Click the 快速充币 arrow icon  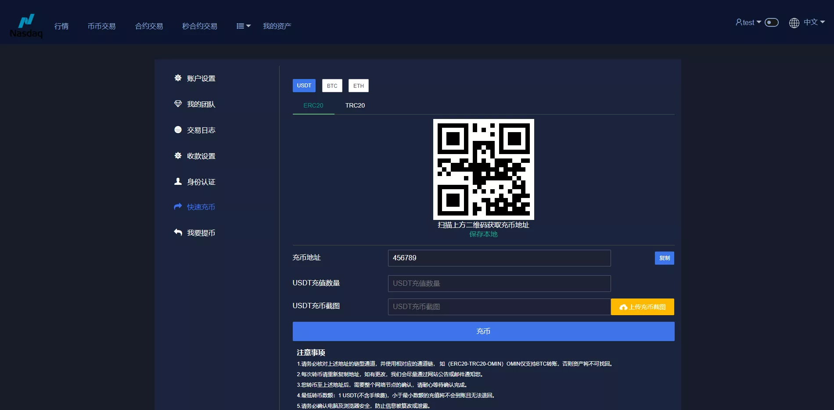tap(177, 206)
